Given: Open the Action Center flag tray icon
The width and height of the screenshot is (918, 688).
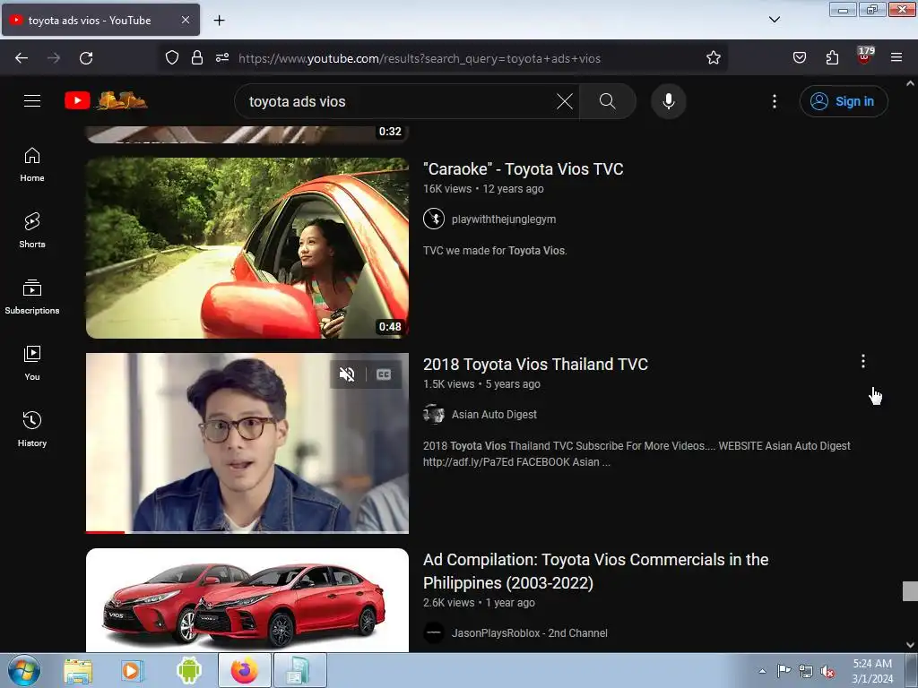Looking at the screenshot, I should click(784, 670).
